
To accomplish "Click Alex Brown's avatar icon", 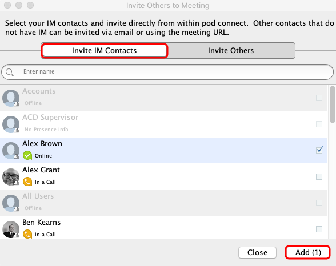I will (11, 151).
